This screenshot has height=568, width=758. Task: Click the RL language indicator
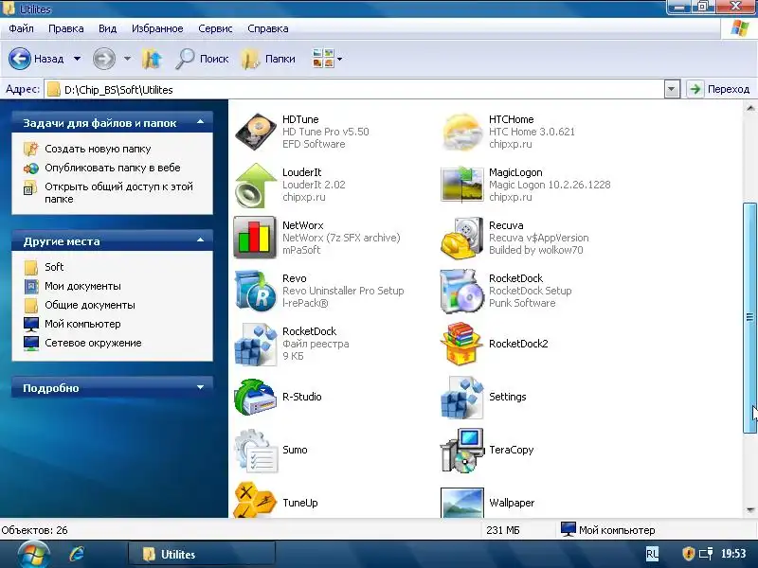pyautogui.click(x=652, y=554)
